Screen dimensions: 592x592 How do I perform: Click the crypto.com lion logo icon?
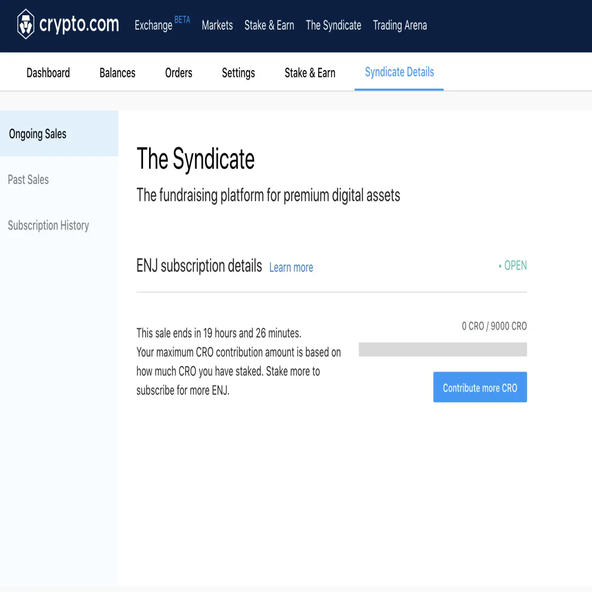[x=26, y=24]
